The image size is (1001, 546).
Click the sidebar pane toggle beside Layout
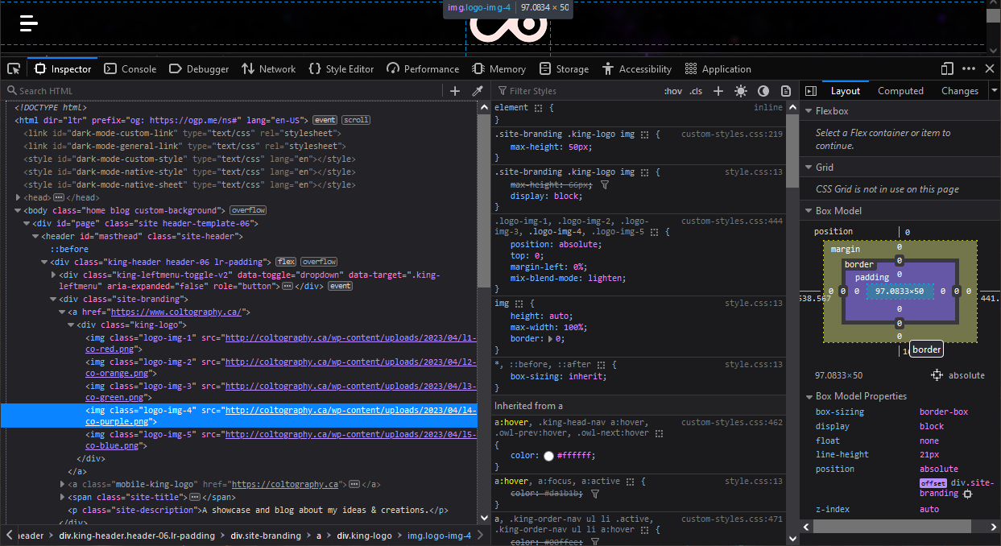coord(811,91)
